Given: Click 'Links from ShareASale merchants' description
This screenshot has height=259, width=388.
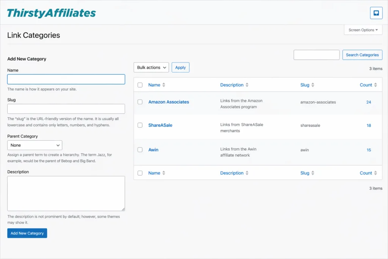Looking at the screenshot, I should [241, 128].
